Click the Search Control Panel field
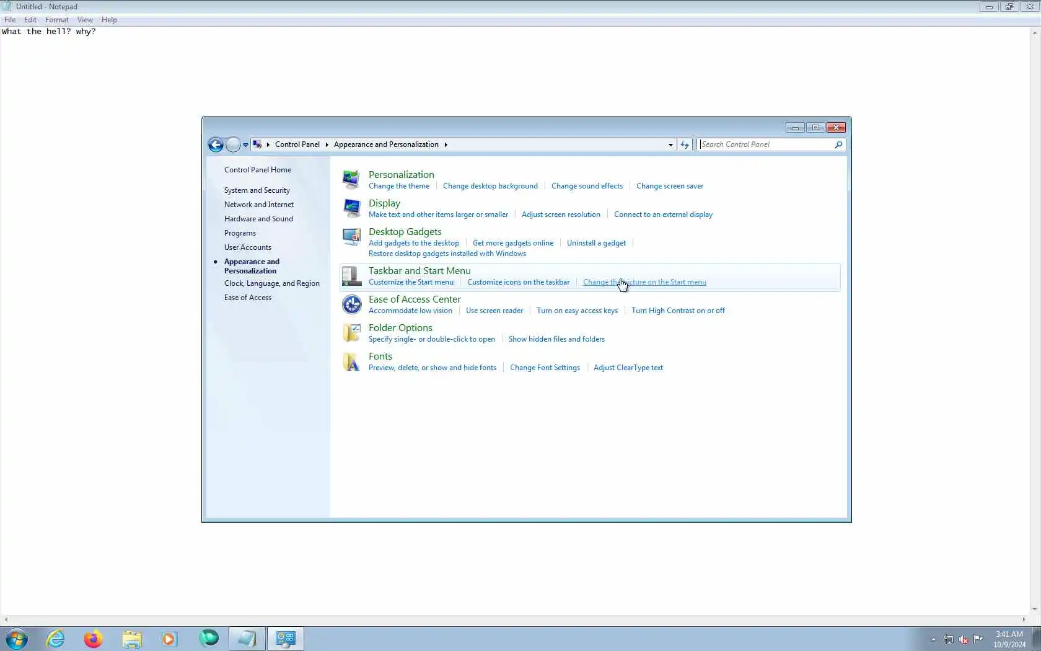Screen dimensions: 1041x651 pos(766,144)
